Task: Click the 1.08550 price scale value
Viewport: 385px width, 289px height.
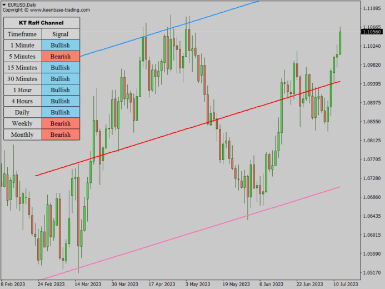Action: pyautogui.click(x=372, y=122)
